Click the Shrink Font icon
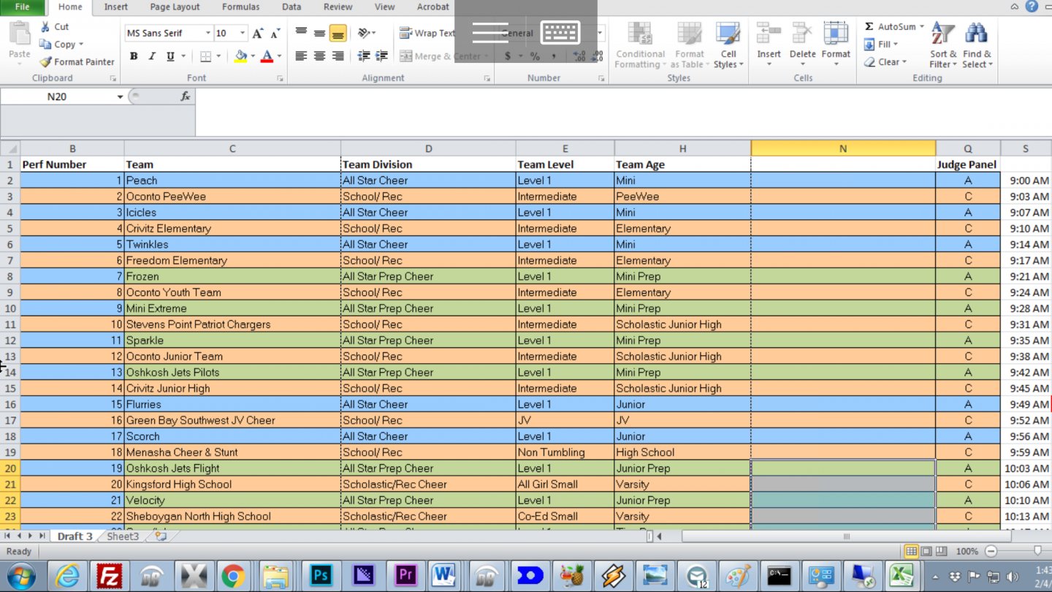This screenshot has height=592, width=1052. click(x=275, y=33)
